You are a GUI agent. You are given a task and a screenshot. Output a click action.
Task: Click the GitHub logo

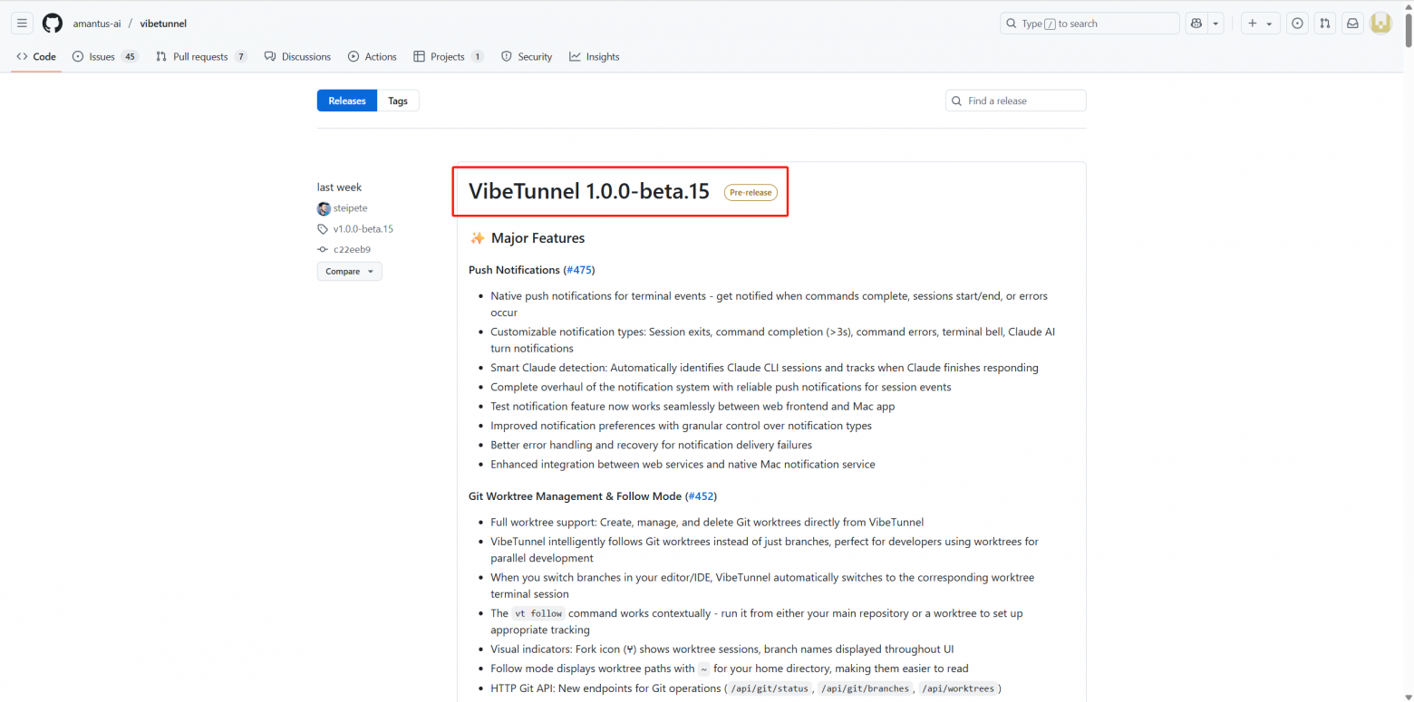point(52,23)
